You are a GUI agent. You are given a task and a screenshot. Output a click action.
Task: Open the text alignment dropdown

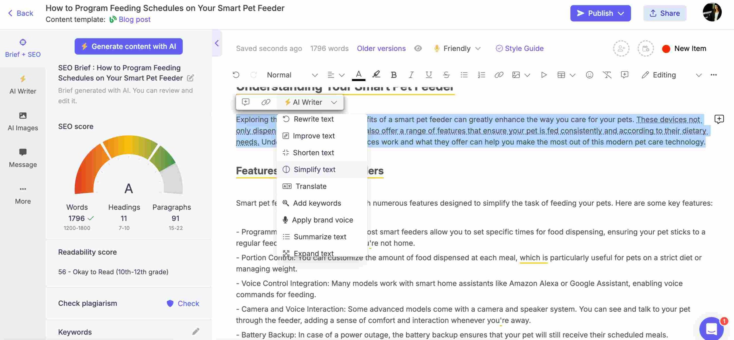coord(335,75)
